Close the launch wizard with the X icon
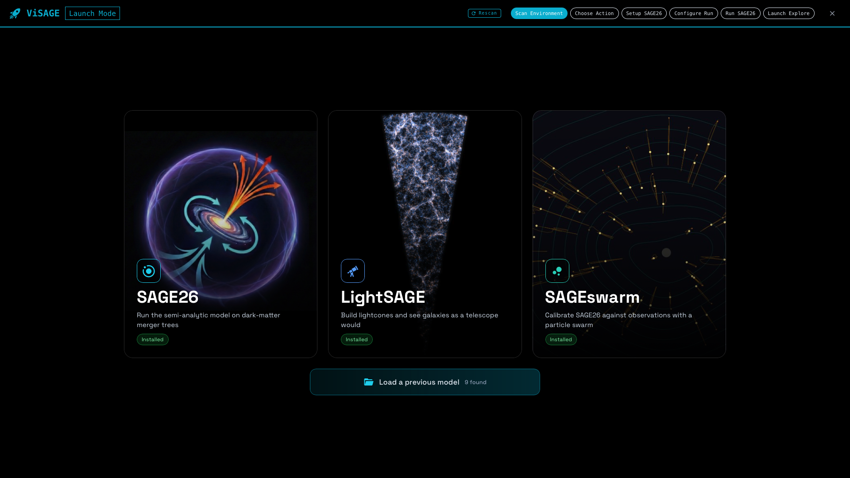Image resolution: width=850 pixels, height=478 pixels. pos(832,13)
